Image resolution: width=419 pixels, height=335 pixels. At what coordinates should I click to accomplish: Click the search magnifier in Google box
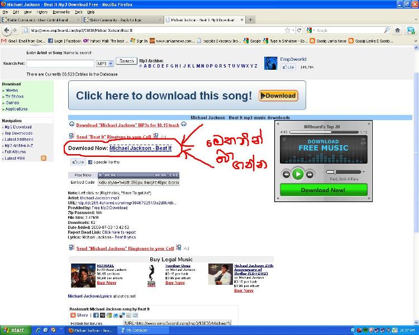(387, 31)
